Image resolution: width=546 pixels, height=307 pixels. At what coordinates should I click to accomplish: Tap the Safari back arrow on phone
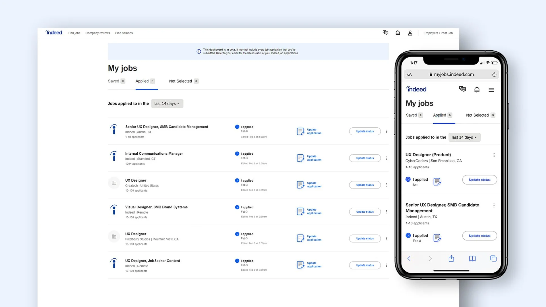click(x=409, y=258)
